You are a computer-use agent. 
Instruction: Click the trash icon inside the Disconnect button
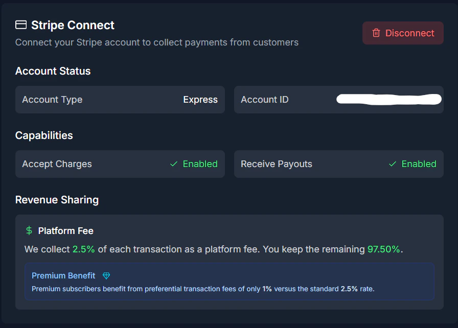(x=377, y=33)
